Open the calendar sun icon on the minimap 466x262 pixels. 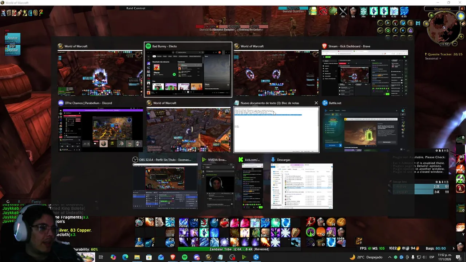click(x=461, y=16)
